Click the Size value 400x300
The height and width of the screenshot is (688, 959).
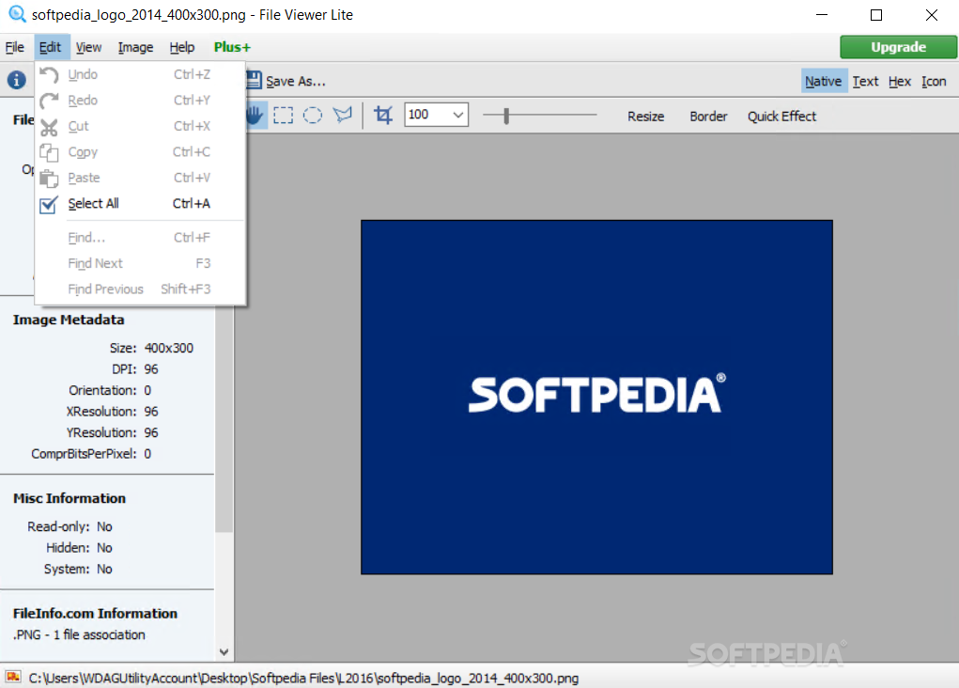(x=169, y=348)
